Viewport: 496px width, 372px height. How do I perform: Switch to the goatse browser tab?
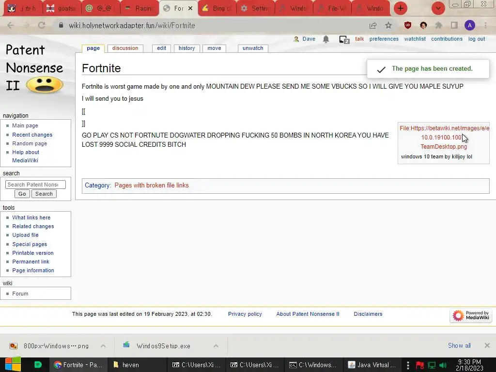pyautogui.click(x=62, y=9)
